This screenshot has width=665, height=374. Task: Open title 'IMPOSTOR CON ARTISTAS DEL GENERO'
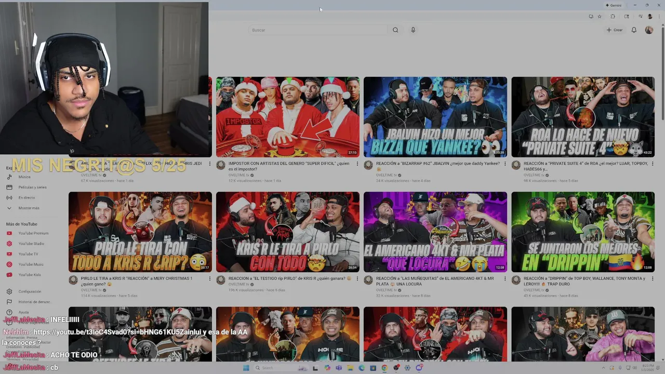point(289,166)
